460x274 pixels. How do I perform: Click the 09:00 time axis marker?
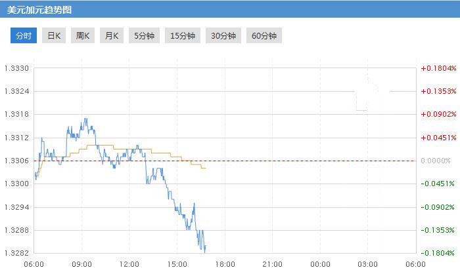tap(81, 264)
